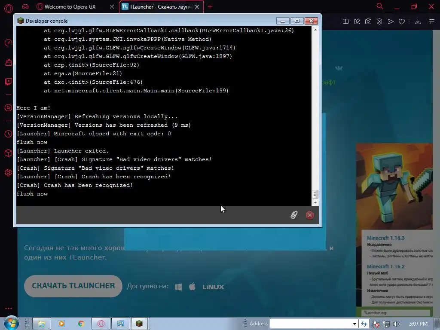Take a snapshot with the camera icon
The image size is (440, 330).
coord(368,21)
